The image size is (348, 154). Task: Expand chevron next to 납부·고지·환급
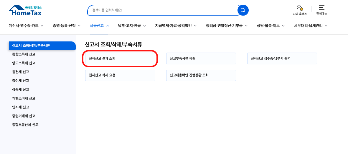tap(144, 26)
